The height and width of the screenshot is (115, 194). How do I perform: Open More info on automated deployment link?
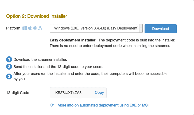coord(103,105)
